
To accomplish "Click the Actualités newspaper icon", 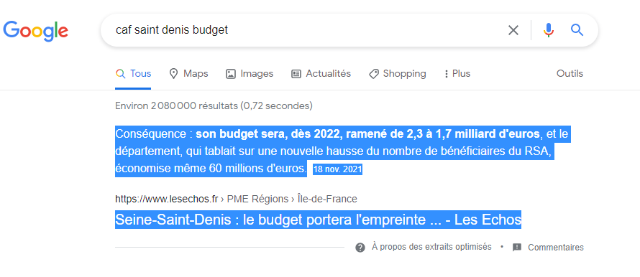I will point(296,74).
